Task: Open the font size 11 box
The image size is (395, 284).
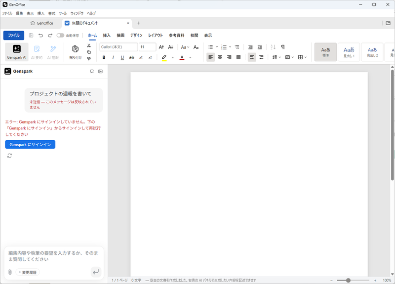Action: click(147, 47)
